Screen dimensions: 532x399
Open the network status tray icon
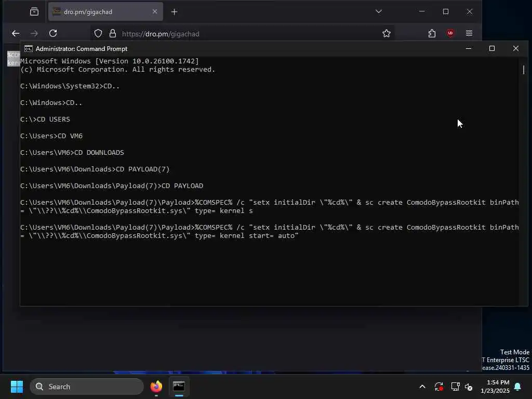click(455, 387)
